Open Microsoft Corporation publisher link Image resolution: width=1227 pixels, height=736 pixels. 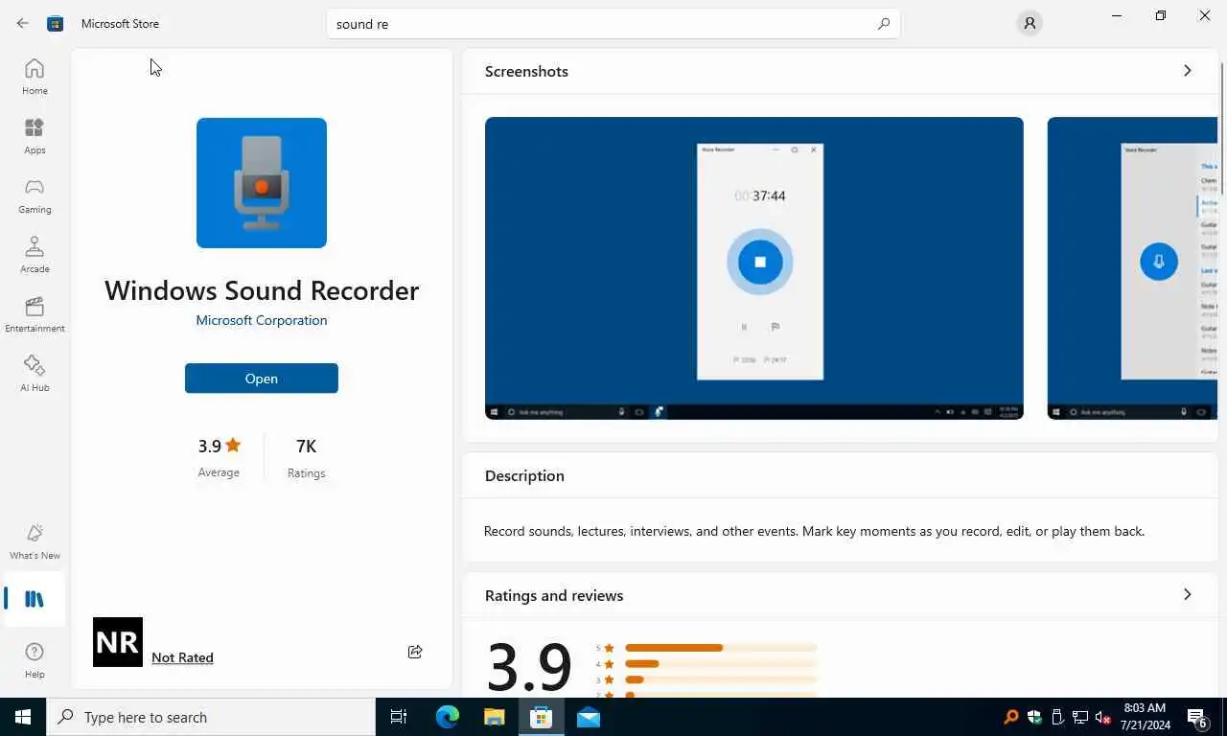click(x=262, y=320)
